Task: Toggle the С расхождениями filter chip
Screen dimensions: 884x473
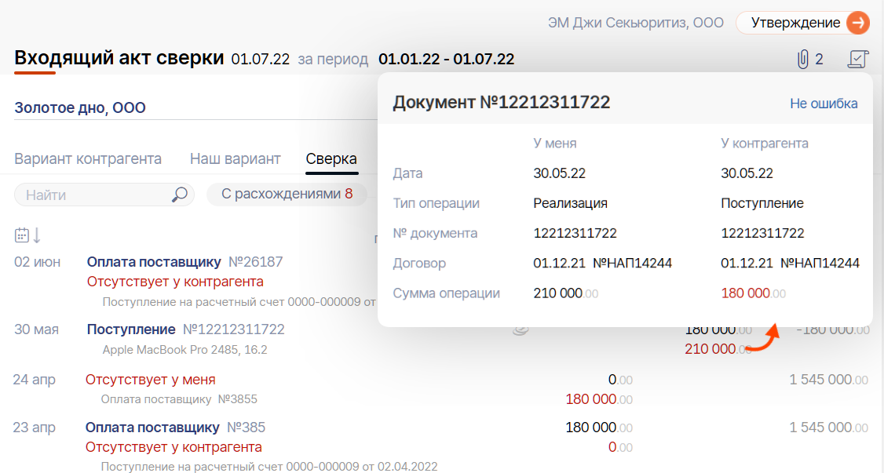Action: click(287, 195)
